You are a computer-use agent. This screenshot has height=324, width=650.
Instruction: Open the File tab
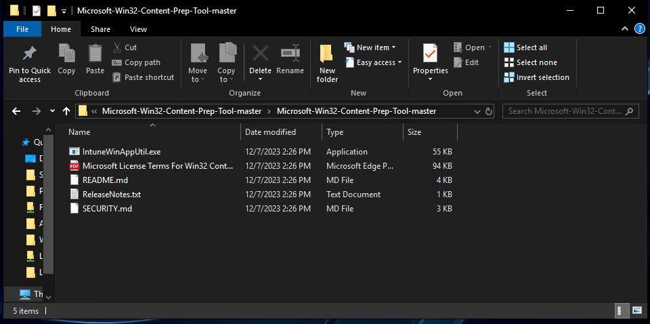pyautogui.click(x=22, y=29)
